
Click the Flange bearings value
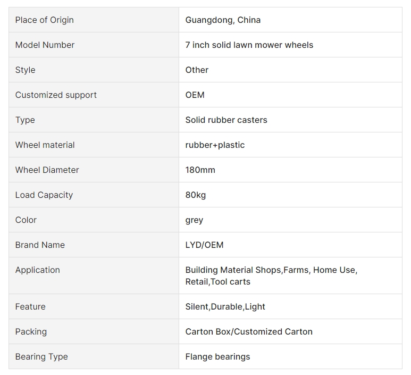pos(217,356)
